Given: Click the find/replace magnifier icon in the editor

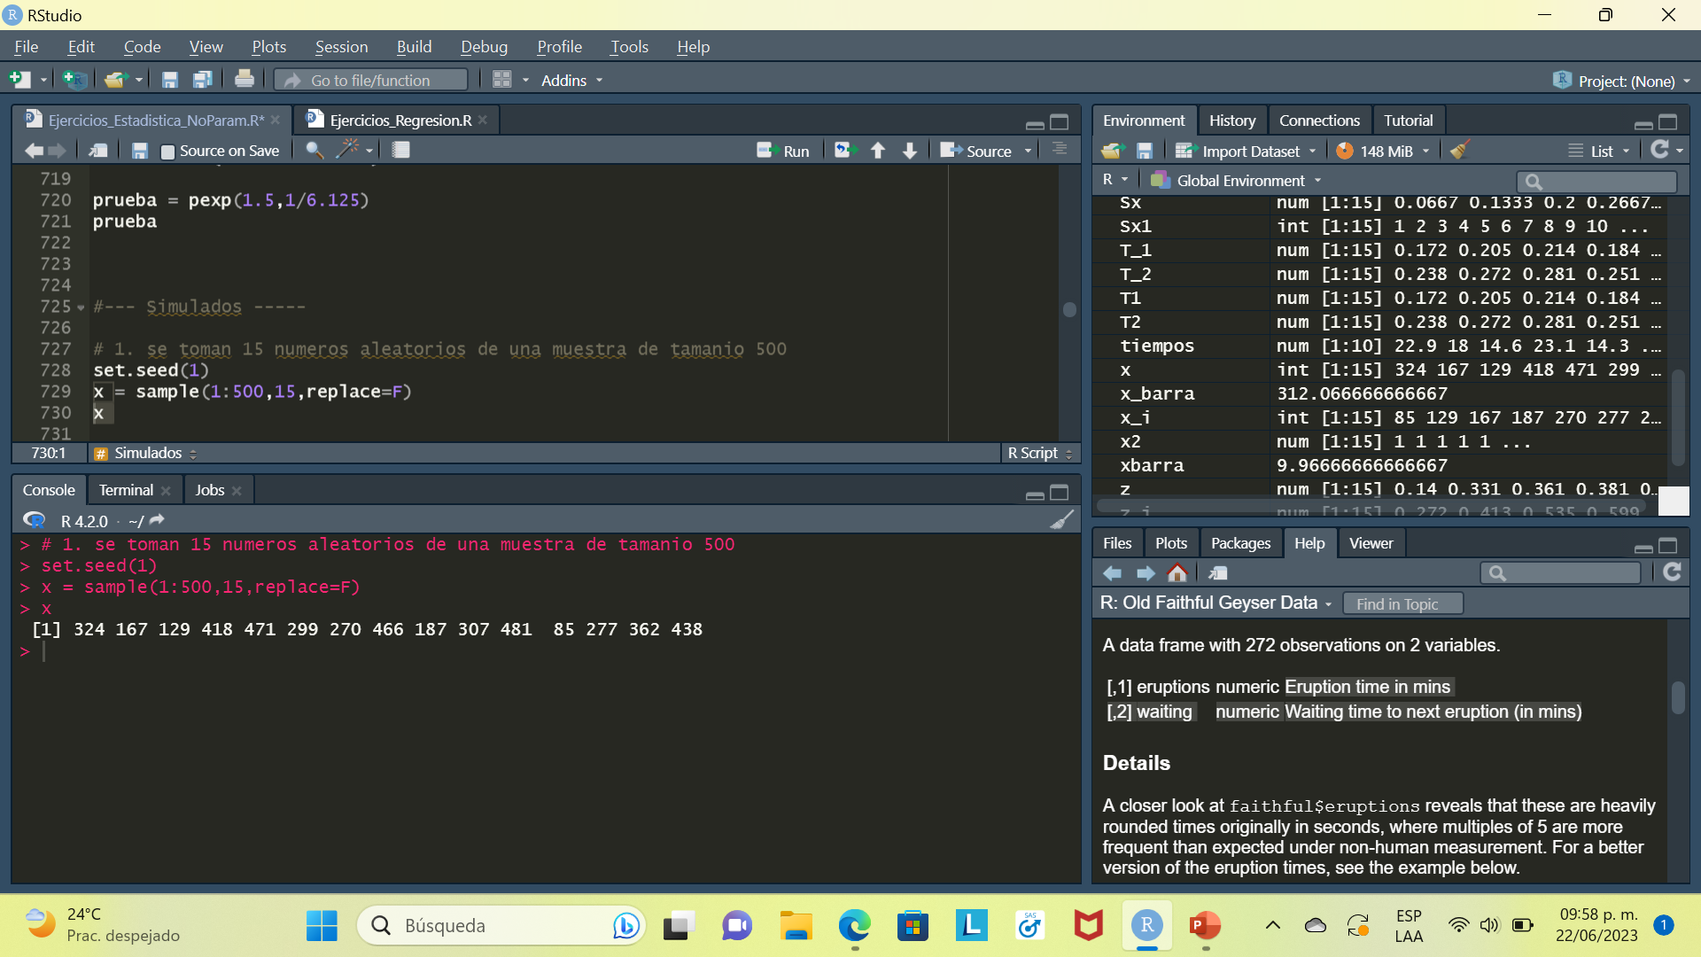Looking at the screenshot, I should point(314,150).
